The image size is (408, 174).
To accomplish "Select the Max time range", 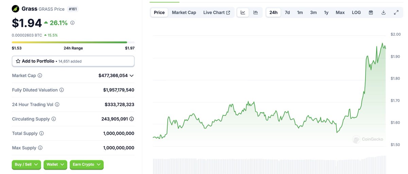I will coord(340,13).
